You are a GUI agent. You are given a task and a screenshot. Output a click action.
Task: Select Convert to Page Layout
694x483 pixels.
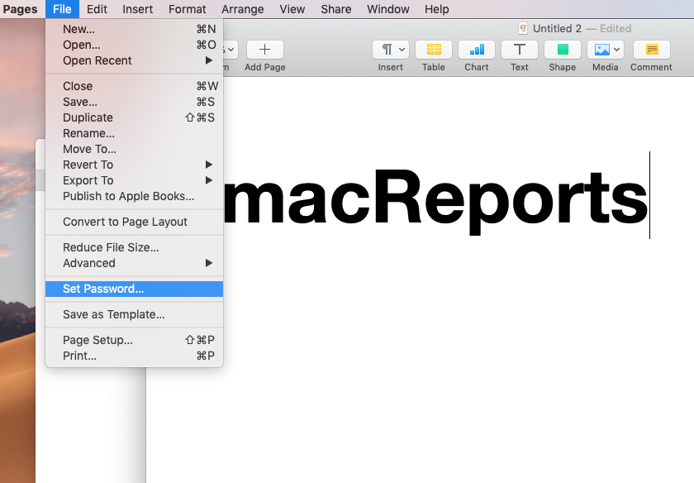[134, 222]
